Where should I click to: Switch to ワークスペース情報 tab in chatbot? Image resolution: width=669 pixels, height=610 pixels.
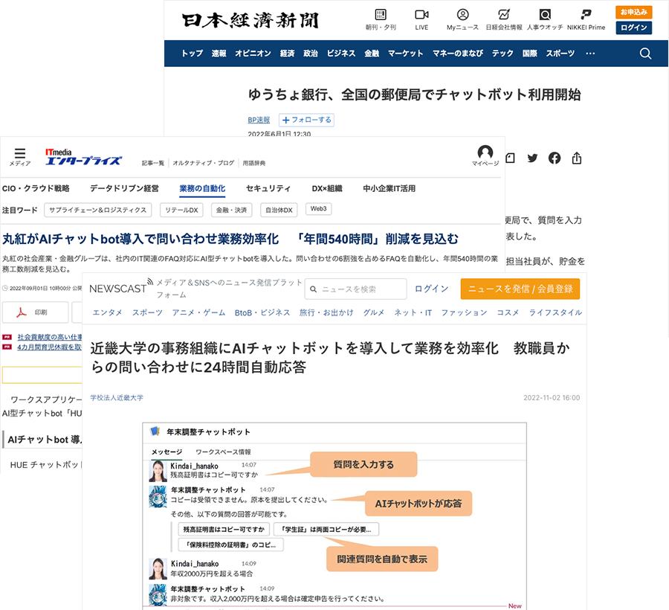(x=223, y=452)
